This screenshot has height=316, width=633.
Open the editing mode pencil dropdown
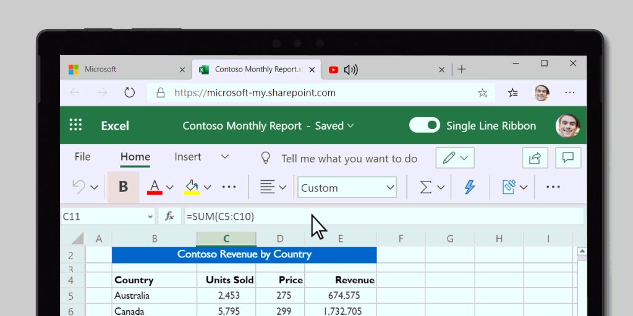455,157
